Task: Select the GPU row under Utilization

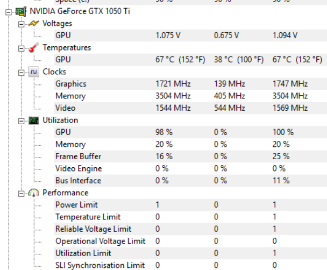Action: (190, 132)
